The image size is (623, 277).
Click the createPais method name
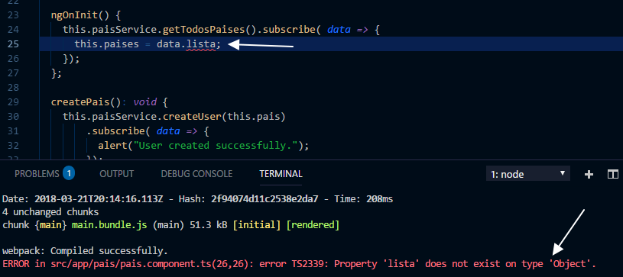[79, 102]
